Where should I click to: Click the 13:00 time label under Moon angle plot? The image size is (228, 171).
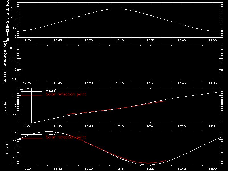[x=89, y=83]
